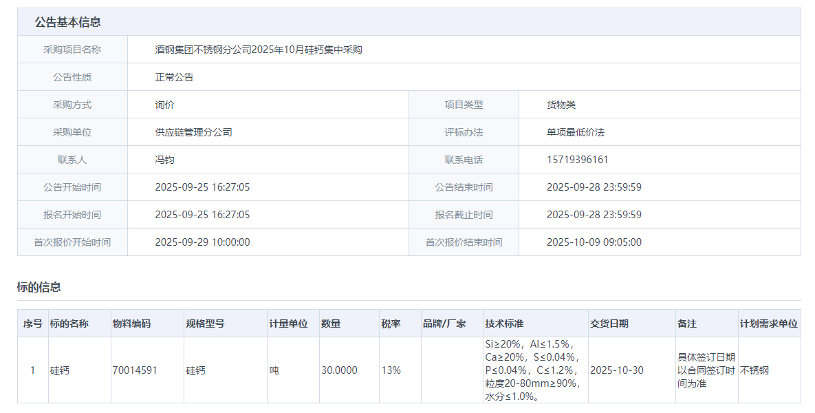Click the contact phone number 15719396161
Viewport: 815px width, 413px height.
pos(577,160)
